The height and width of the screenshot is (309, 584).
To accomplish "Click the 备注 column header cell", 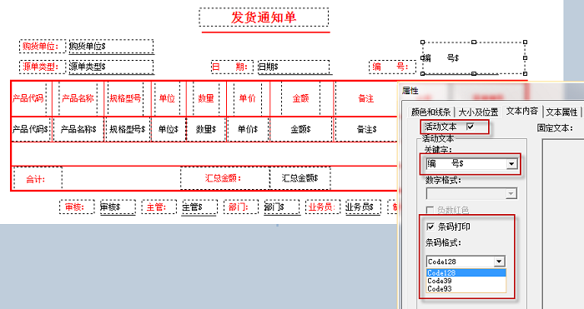I will point(365,98).
